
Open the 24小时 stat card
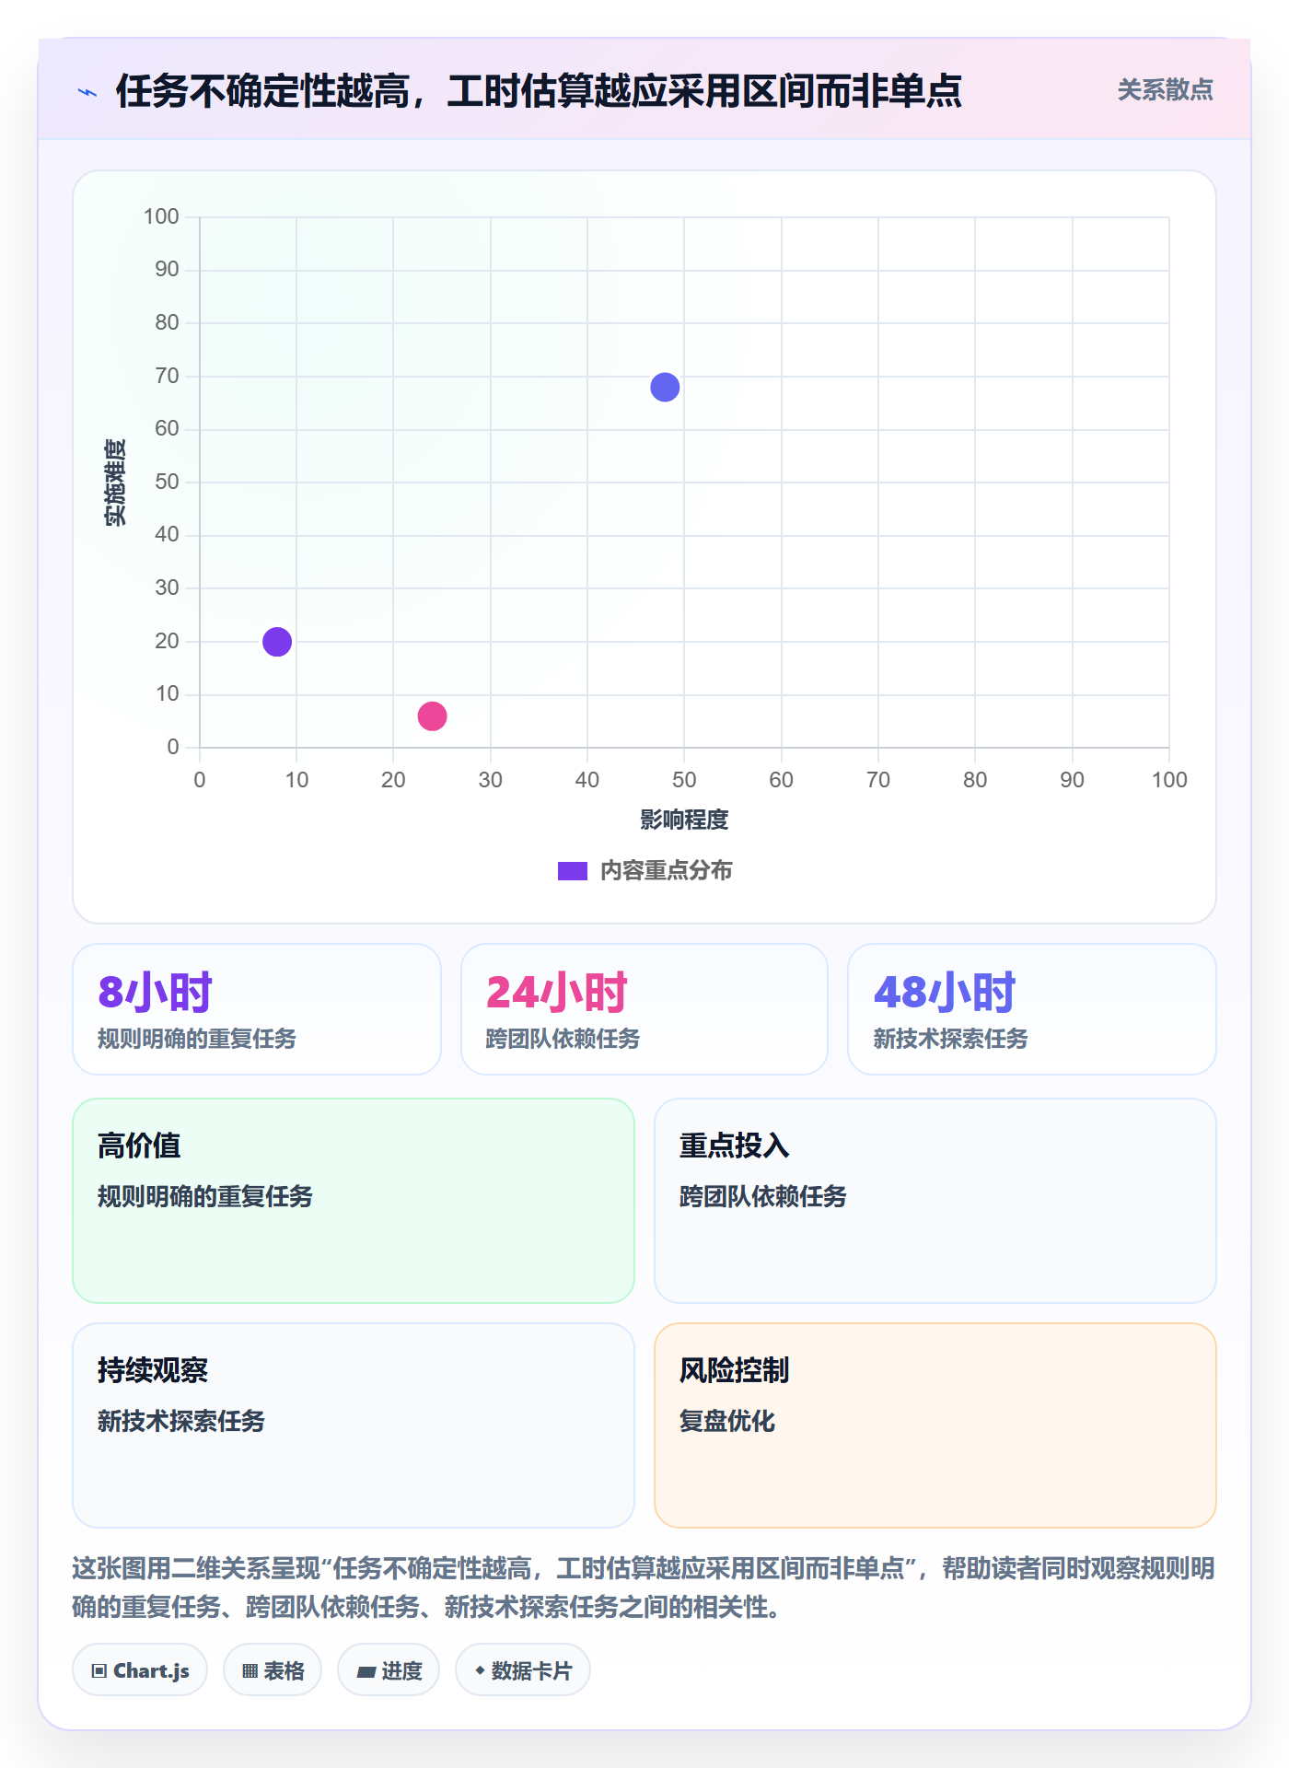(x=644, y=1009)
